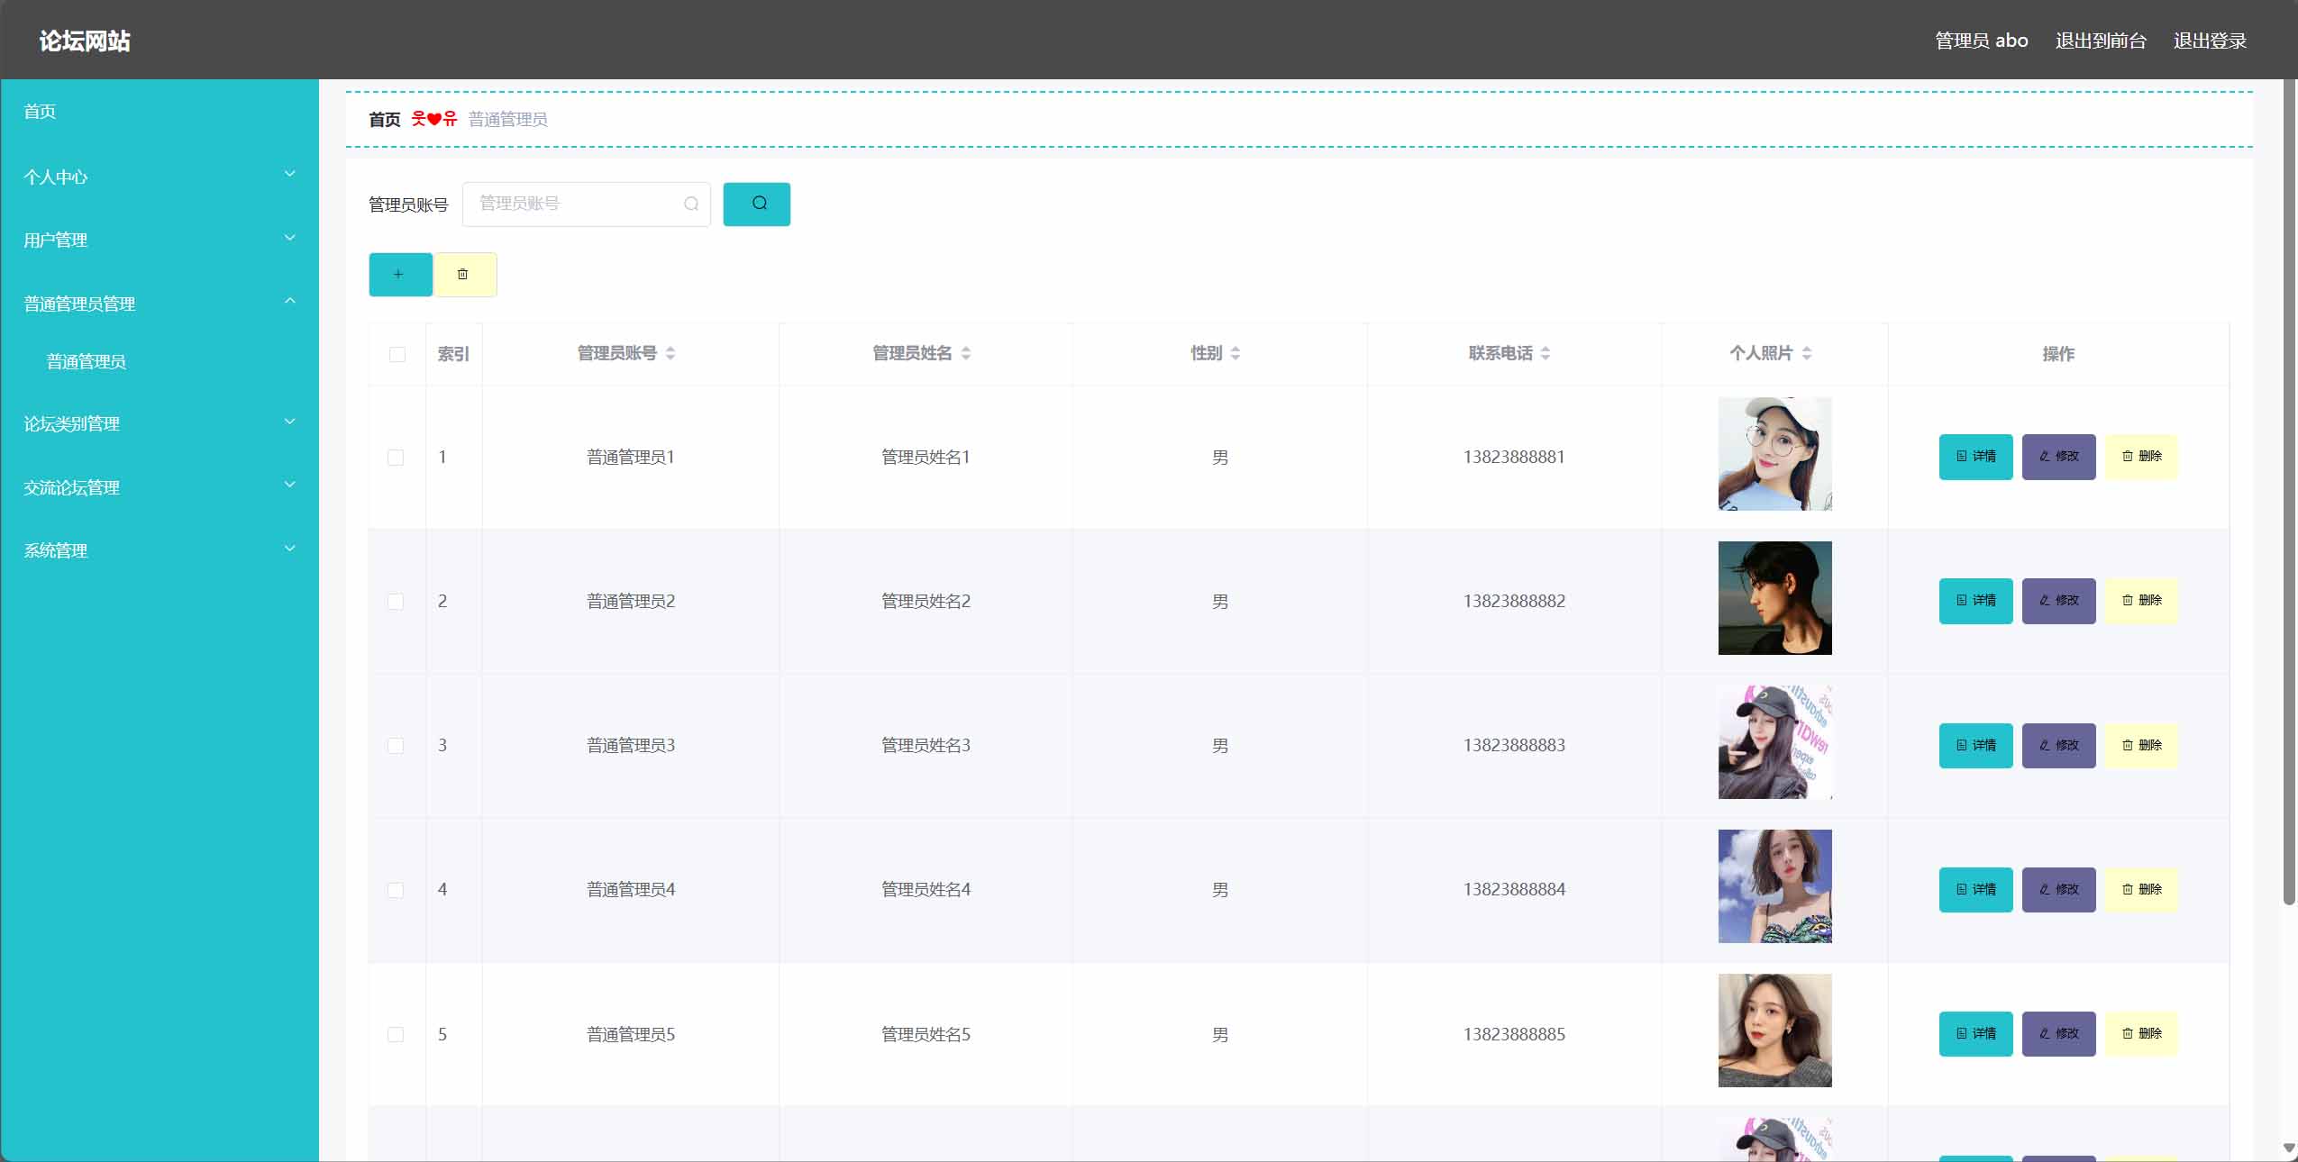Open 详情 for 普通管理员1
Image resolution: width=2298 pixels, height=1162 pixels.
[x=1975, y=457]
